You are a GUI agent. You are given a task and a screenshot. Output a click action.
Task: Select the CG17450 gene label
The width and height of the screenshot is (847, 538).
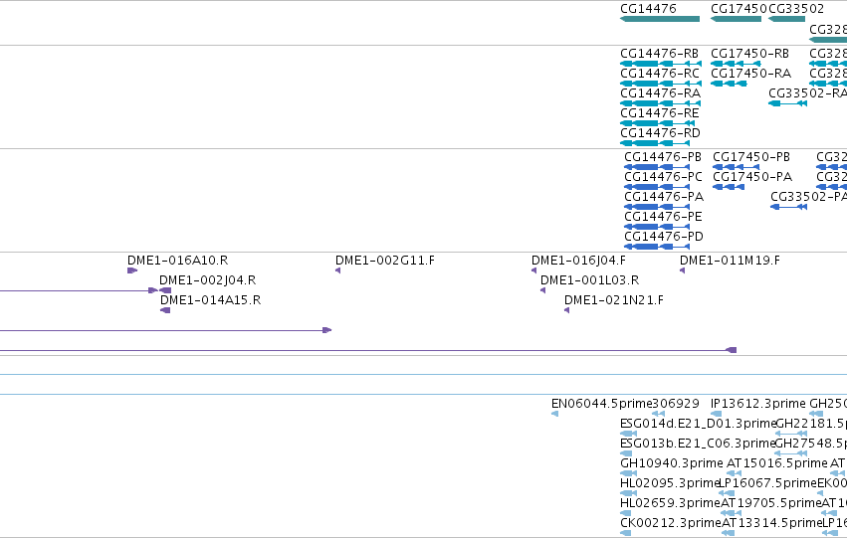coord(739,9)
